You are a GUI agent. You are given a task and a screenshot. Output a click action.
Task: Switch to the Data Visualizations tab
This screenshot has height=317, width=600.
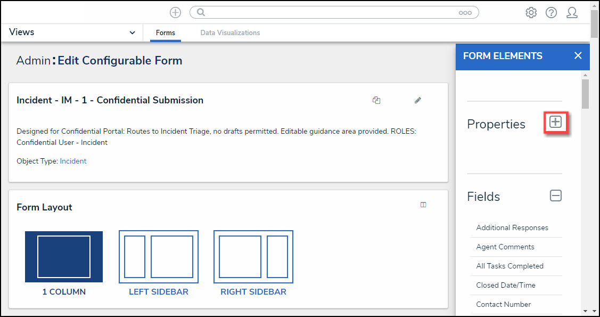pyautogui.click(x=230, y=32)
